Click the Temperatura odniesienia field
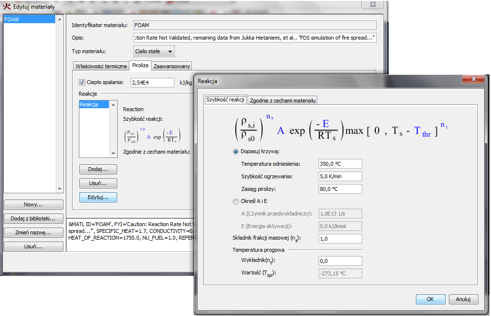The height and width of the screenshot is (316, 491). pos(340,164)
